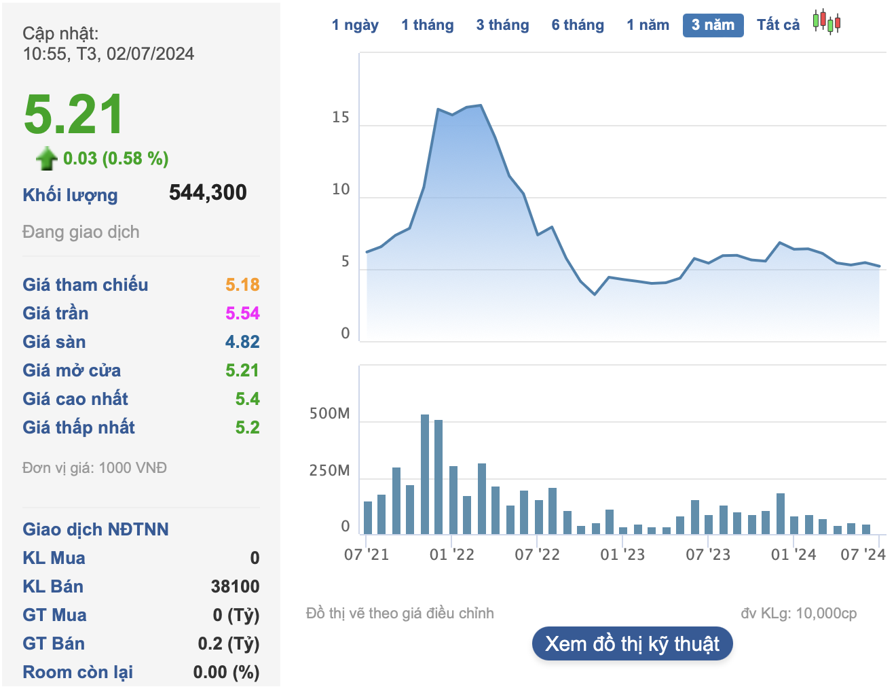Click the Đơn vị giá: 1000 VNĐ note
The width and height of the screenshot is (896, 689).
click(x=94, y=468)
